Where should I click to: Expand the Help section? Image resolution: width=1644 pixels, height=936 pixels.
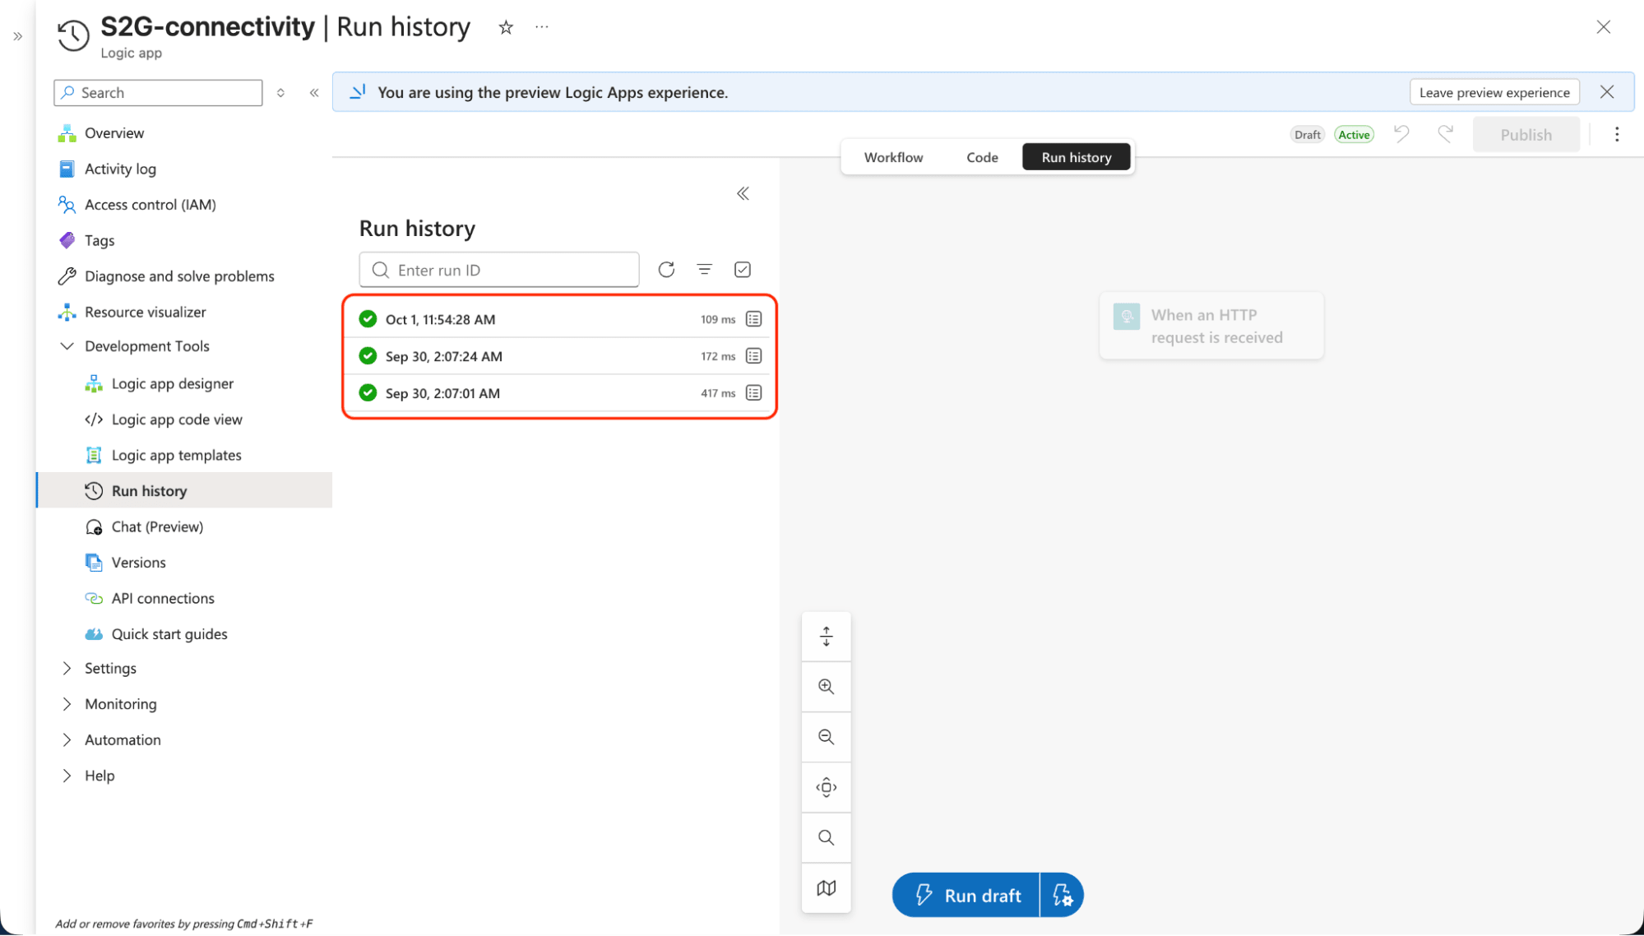(x=67, y=776)
